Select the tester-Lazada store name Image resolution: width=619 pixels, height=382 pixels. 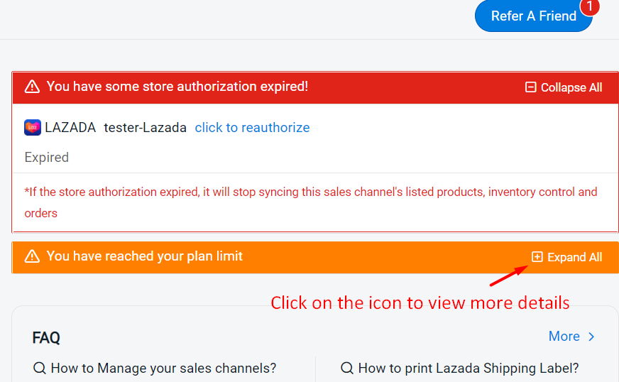point(145,128)
